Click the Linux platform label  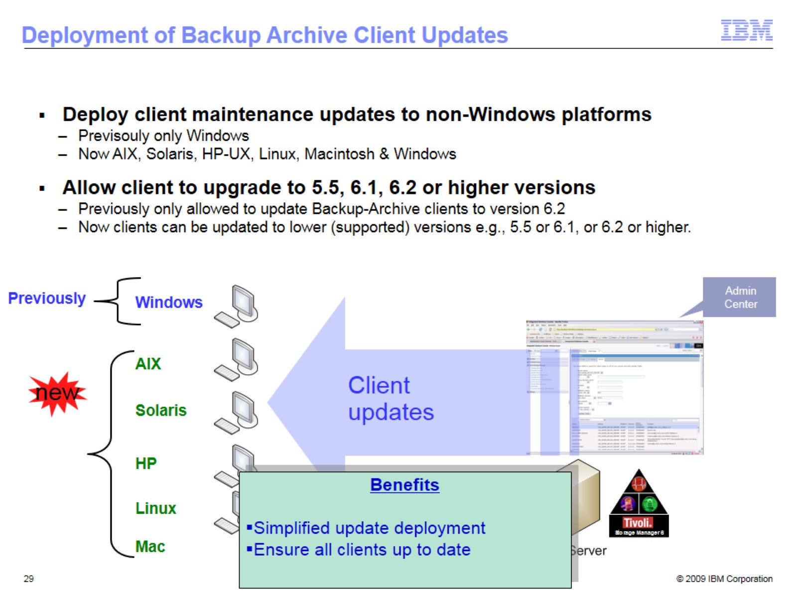(156, 508)
